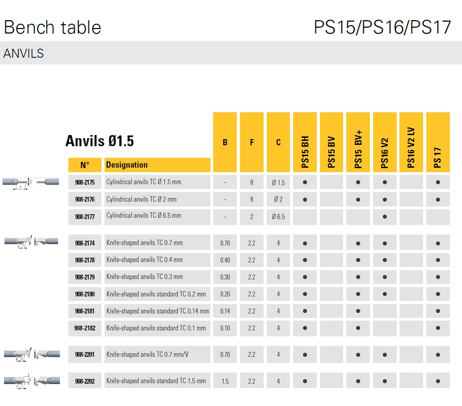Image resolution: width=462 pixels, height=406 pixels.
Task: Click the C column header
Action: (x=278, y=142)
